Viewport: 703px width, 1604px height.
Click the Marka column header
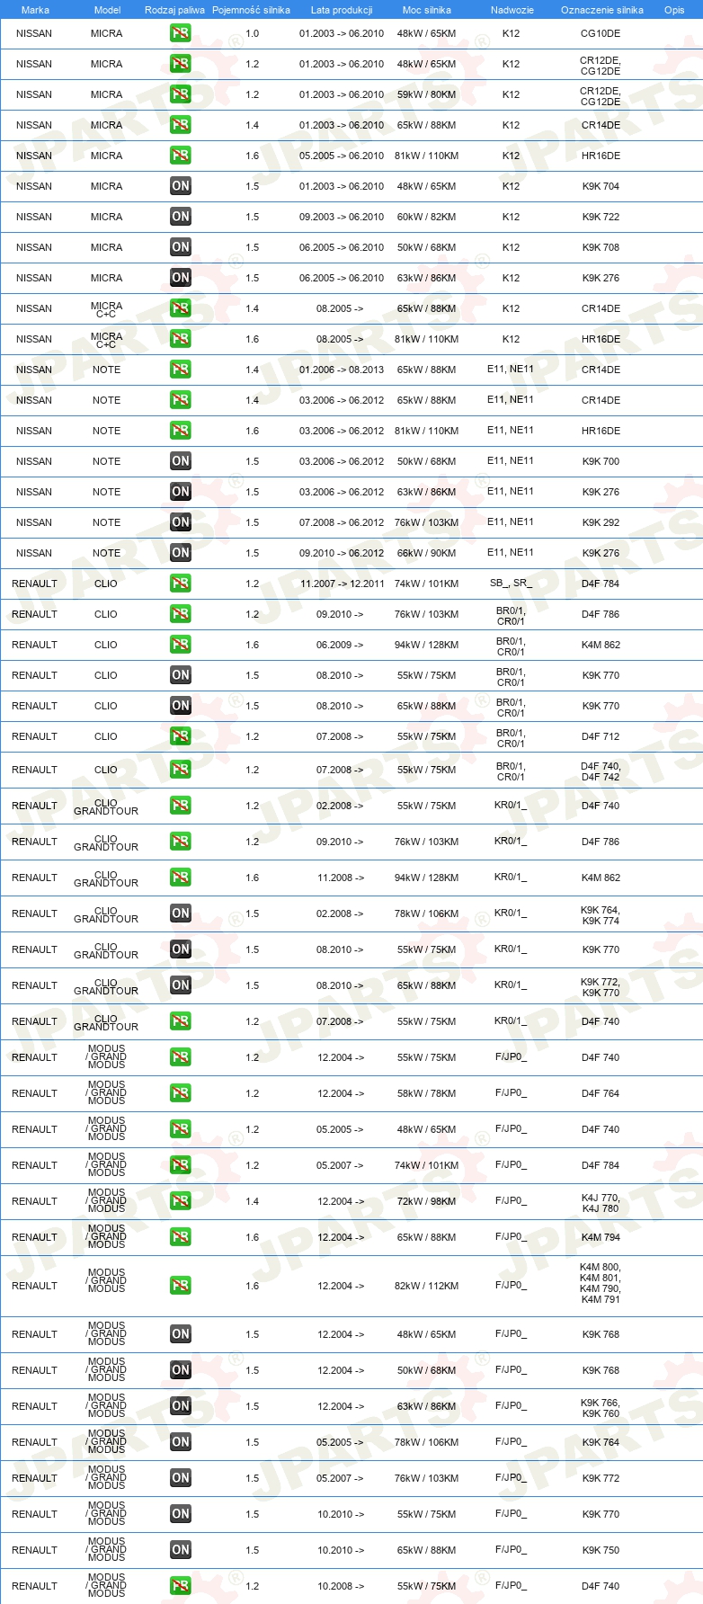(35, 10)
